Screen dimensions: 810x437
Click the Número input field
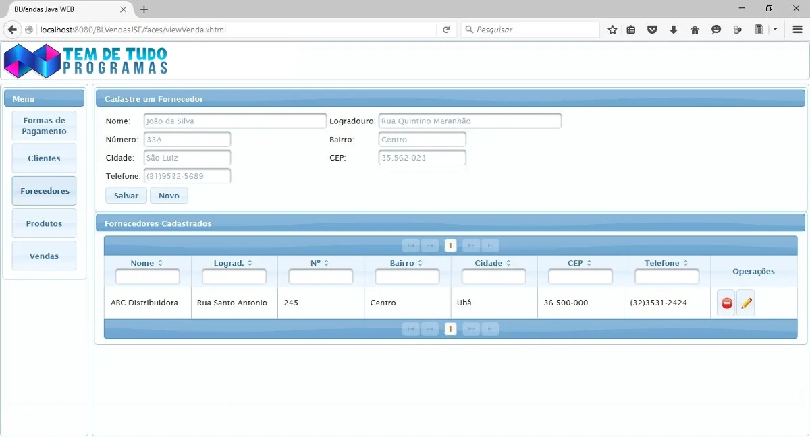point(187,140)
